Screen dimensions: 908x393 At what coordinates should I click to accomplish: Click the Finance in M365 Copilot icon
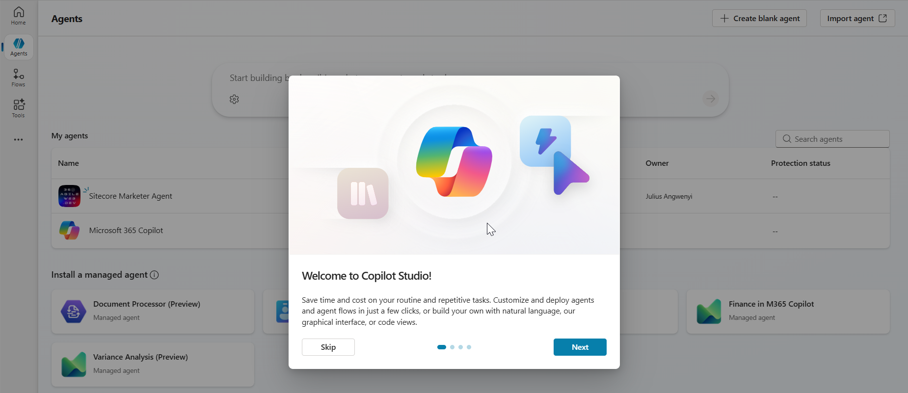click(x=709, y=312)
